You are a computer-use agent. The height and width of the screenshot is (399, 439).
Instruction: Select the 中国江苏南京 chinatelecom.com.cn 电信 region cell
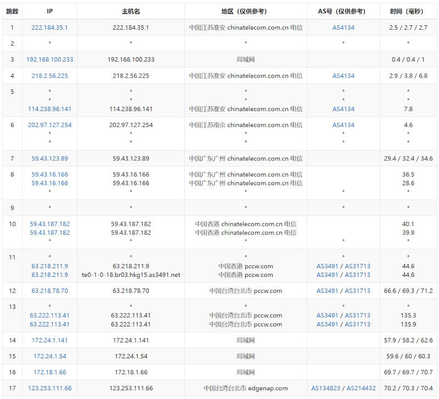pyautogui.click(x=245, y=125)
